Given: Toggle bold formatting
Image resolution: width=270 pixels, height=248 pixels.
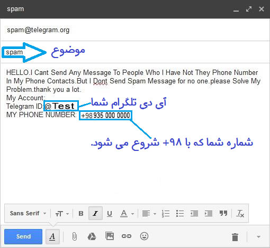Looking at the screenshot, I should (x=81, y=213).
